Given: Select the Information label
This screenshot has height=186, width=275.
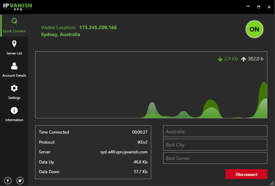Looking at the screenshot, I should coord(14,120).
